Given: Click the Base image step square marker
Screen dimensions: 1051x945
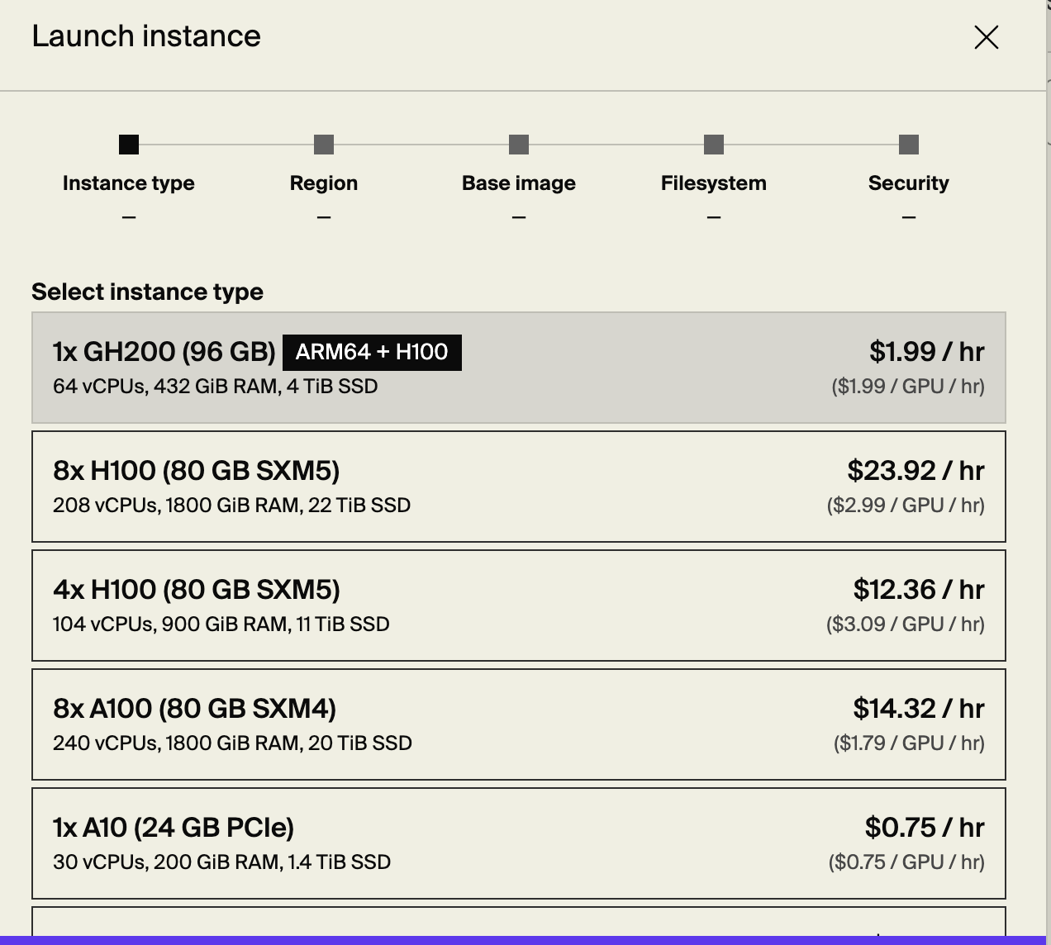Looking at the screenshot, I should click(519, 145).
